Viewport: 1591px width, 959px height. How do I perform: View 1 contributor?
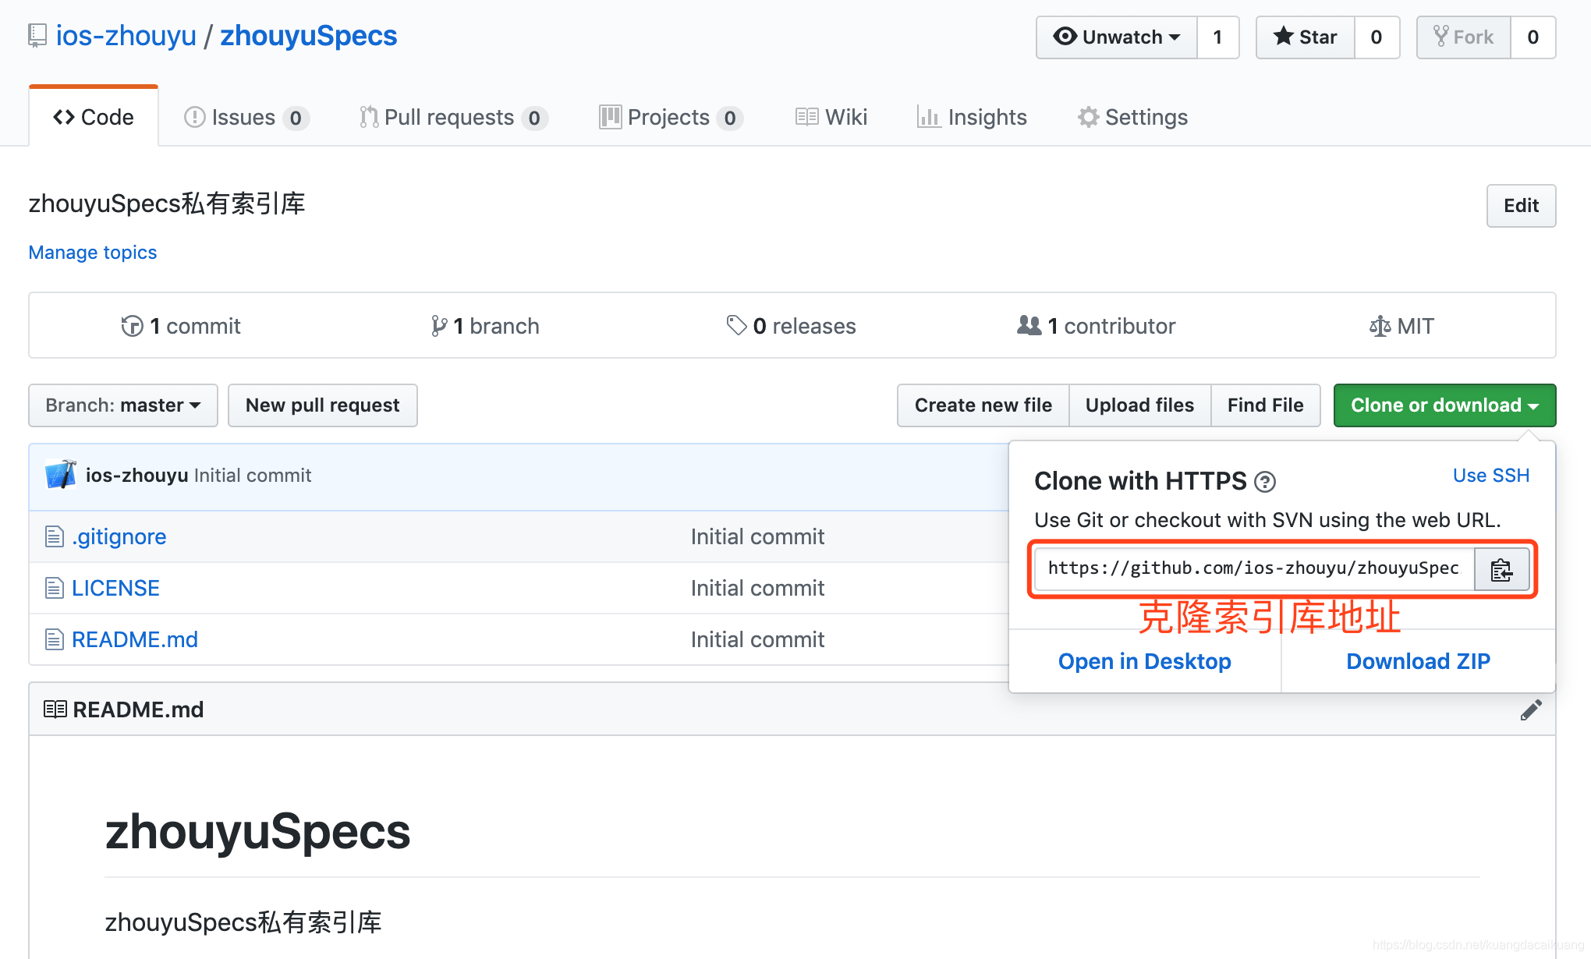(x=1097, y=326)
